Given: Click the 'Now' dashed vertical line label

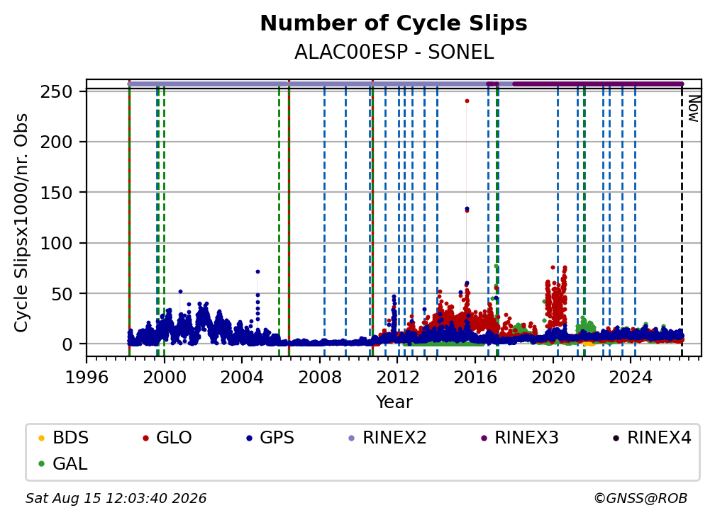Looking at the screenshot, I should tap(693, 108).
